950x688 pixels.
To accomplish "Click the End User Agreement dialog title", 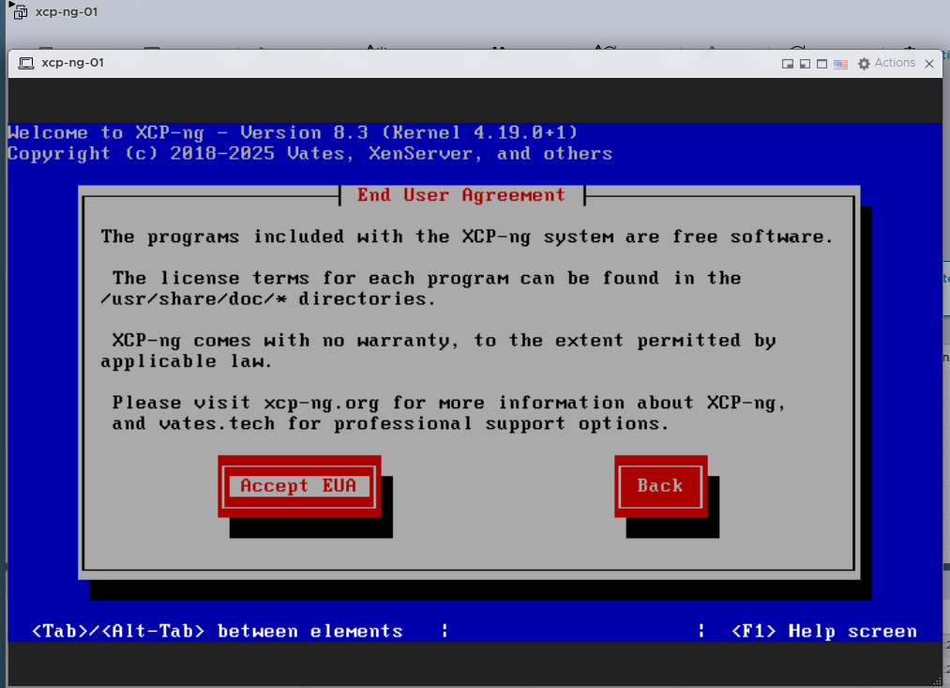I will tap(460, 195).
